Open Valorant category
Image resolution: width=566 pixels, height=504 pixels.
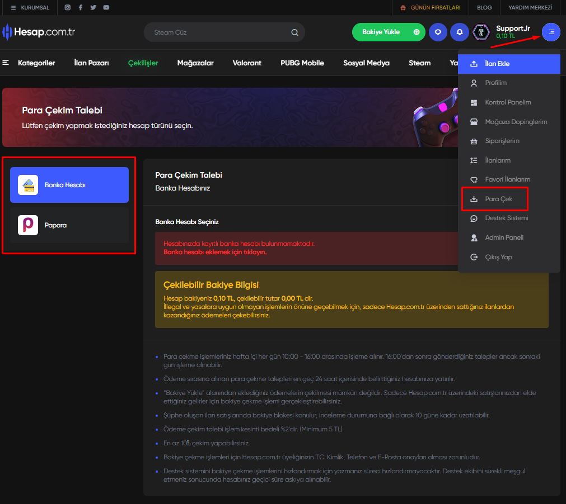pyautogui.click(x=247, y=63)
